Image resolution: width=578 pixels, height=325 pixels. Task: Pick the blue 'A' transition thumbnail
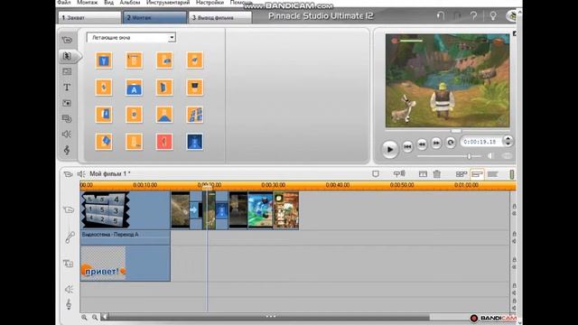(134, 88)
